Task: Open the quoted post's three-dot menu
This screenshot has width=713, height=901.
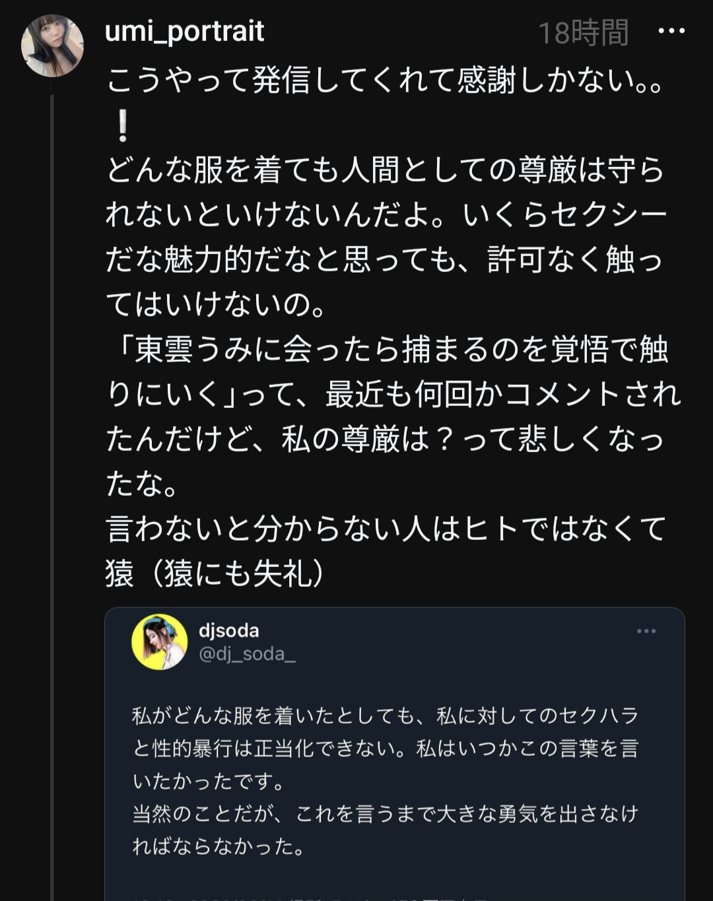Action: pyautogui.click(x=646, y=632)
